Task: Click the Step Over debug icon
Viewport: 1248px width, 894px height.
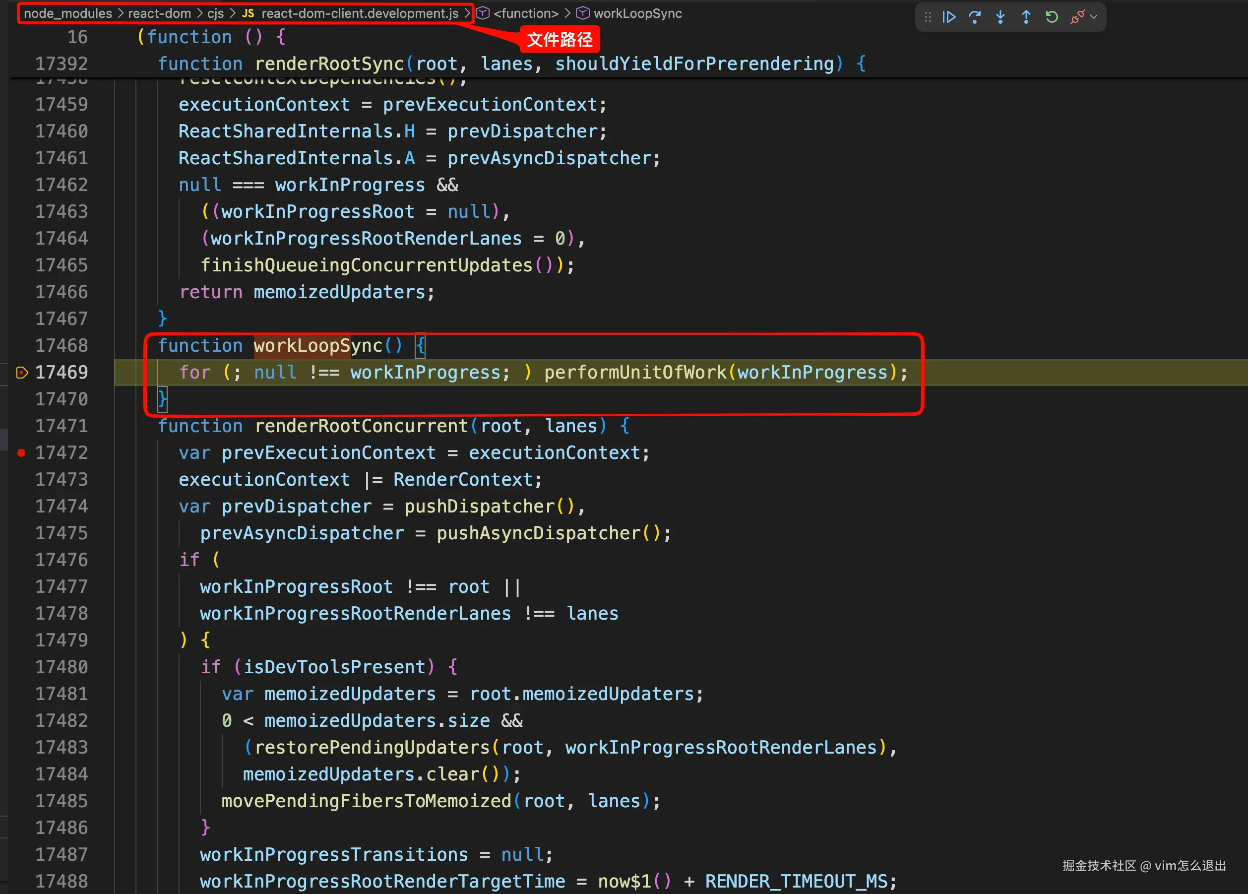Action: pyautogui.click(x=975, y=17)
